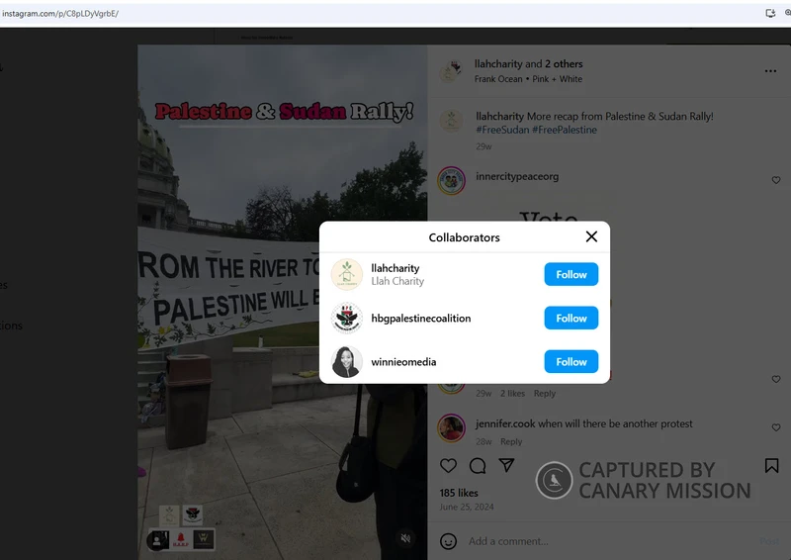Click the browser install app icon
Viewport: 791px width, 560px height.
pyautogui.click(x=770, y=13)
